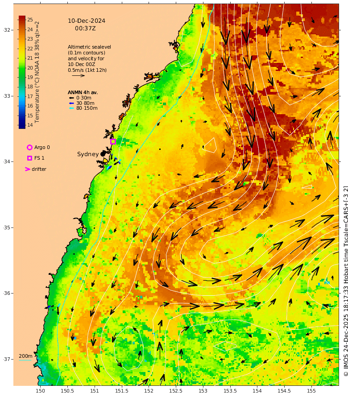
Task: Click the -37 latitude axis label
Action: pos(7,359)
